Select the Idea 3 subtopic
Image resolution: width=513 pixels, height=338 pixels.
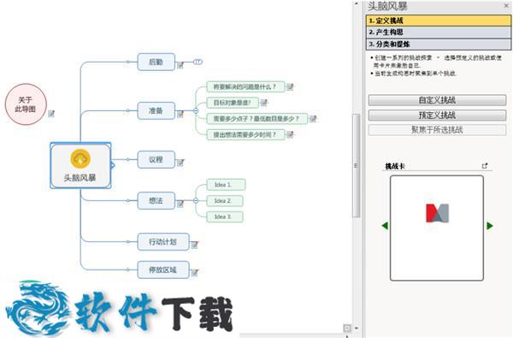(224, 216)
